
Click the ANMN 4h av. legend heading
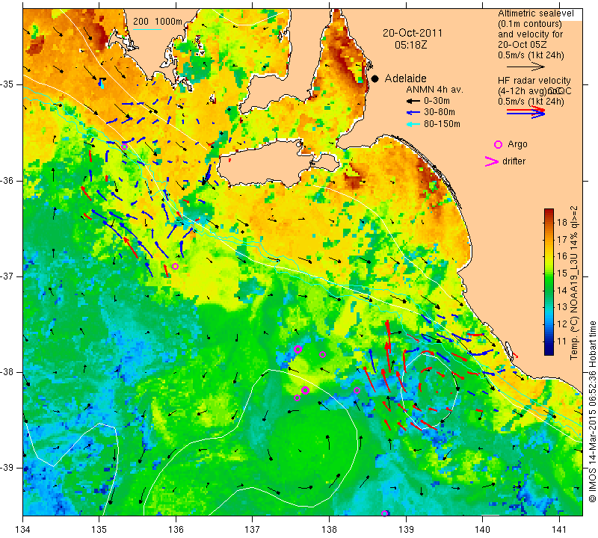click(434, 90)
